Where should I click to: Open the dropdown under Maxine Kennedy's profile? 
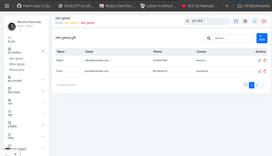click(20, 31)
